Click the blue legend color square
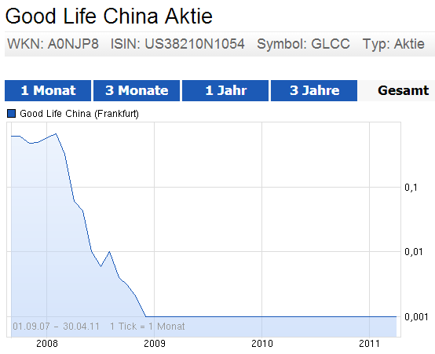 (x=11, y=114)
